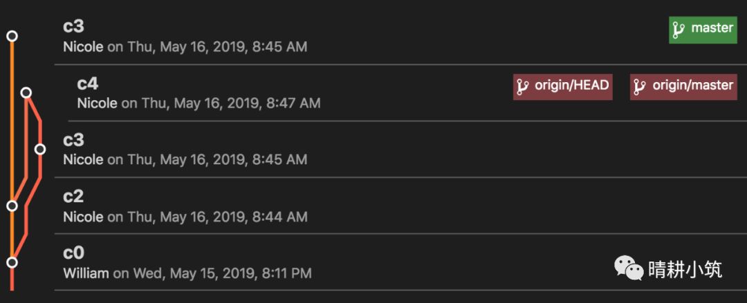747x303 pixels.
Task: Click the WeChat logo watermark
Action: pyautogui.click(x=628, y=268)
